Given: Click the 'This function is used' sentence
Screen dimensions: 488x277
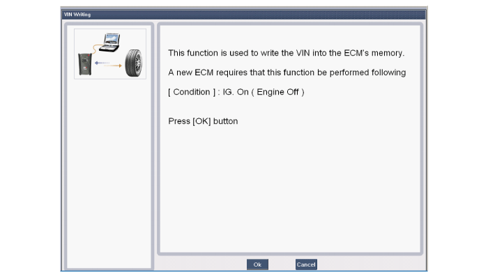Looking at the screenshot, I should pos(287,53).
